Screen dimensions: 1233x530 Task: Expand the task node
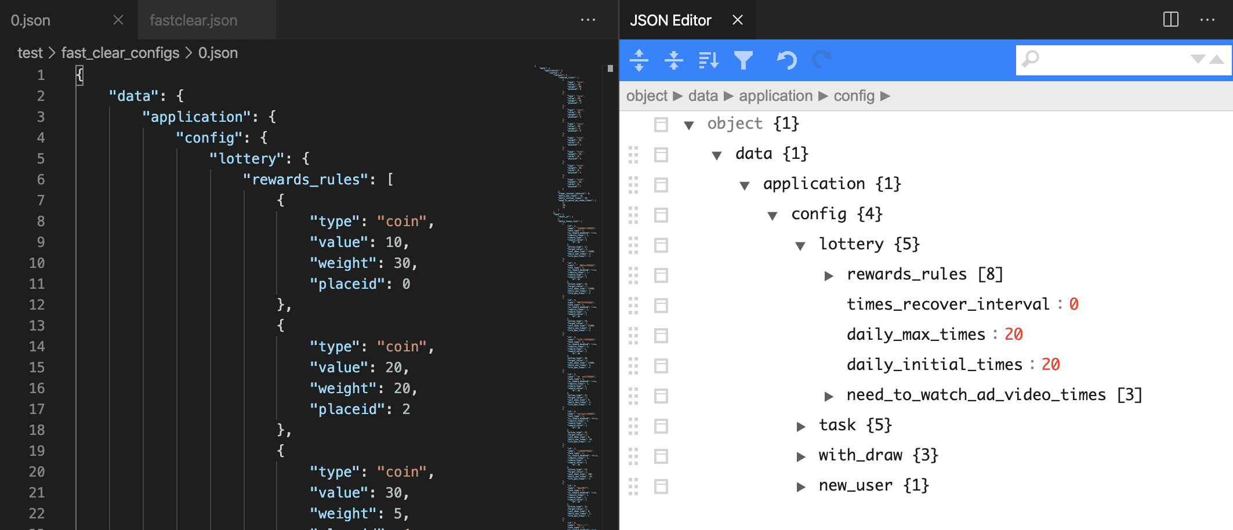(801, 427)
